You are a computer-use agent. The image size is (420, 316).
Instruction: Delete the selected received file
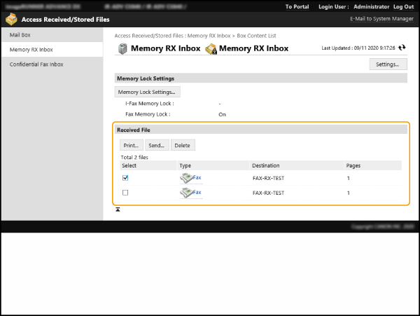pyautogui.click(x=182, y=145)
